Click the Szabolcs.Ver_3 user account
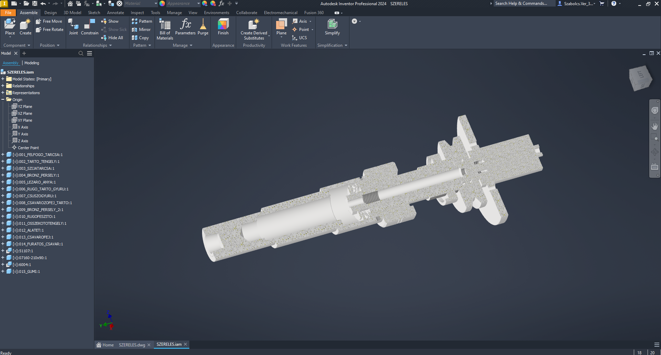The height and width of the screenshot is (355, 661). point(576,3)
